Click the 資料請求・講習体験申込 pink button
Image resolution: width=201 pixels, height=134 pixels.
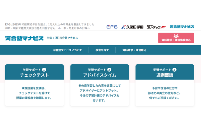176,38
